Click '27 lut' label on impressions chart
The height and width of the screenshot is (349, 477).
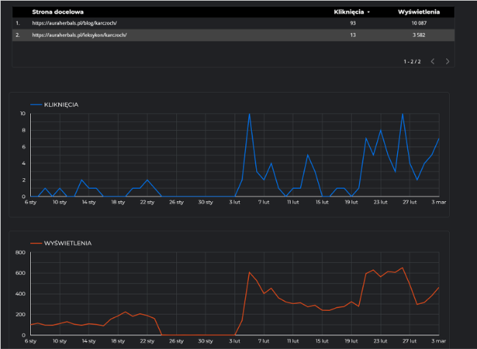click(410, 341)
